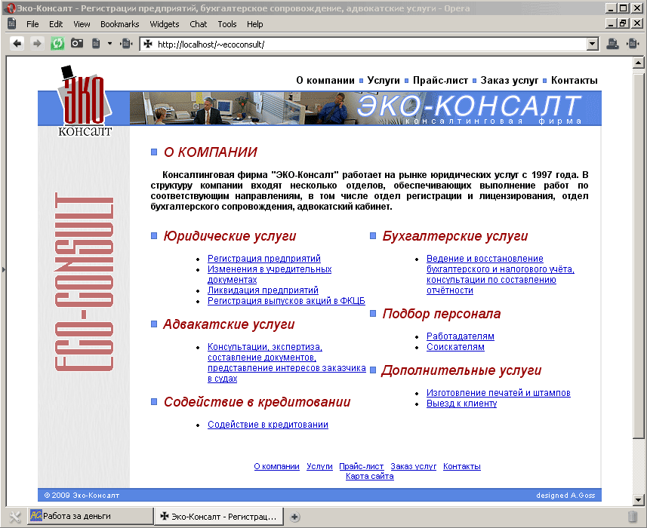Click top nav 'Заказ услуг'

(x=509, y=81)
